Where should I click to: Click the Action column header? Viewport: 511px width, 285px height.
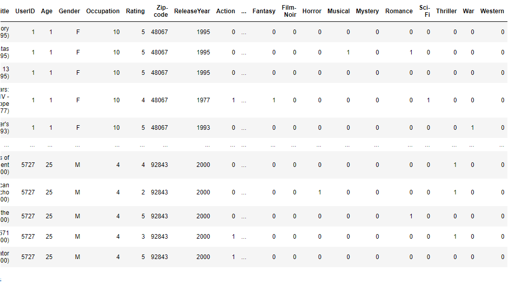(x=225, y=11)
